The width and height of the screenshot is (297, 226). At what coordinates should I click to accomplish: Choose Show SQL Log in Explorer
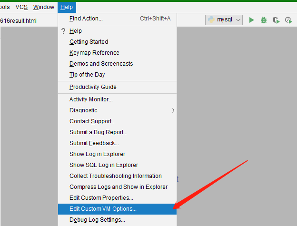117,165
